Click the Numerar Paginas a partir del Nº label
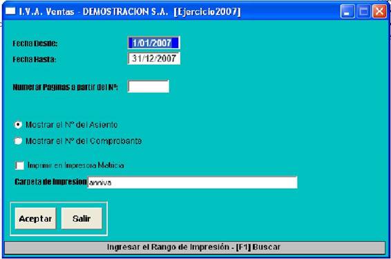 (66, 87)
